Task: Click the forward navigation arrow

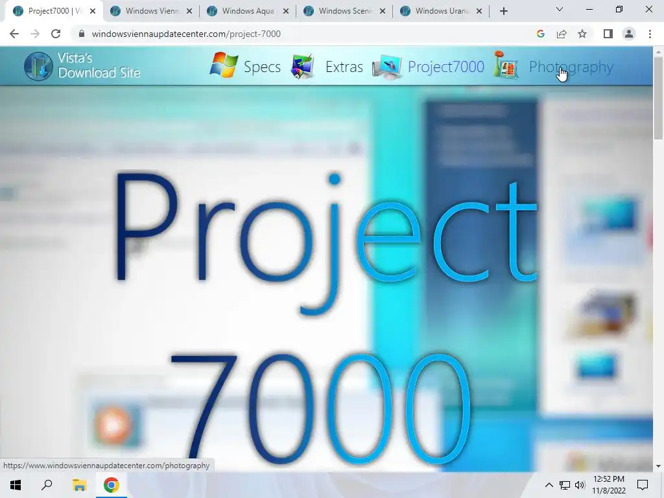Action: (35, 34)
